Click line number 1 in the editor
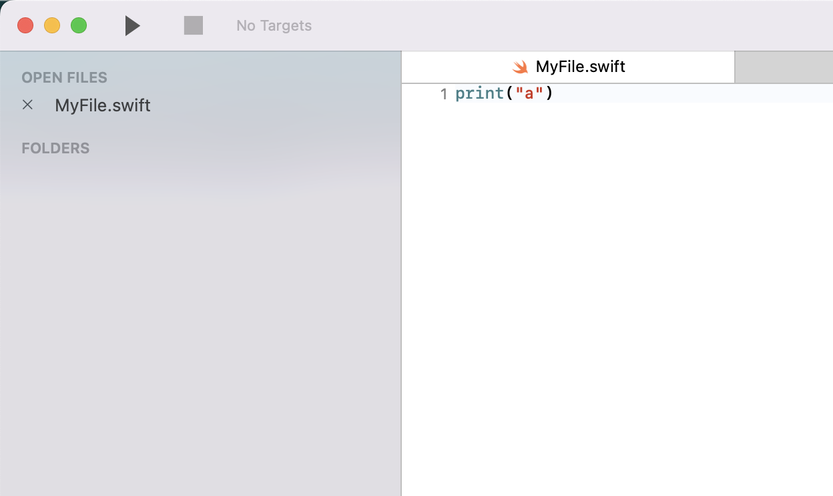 (444, 94)
